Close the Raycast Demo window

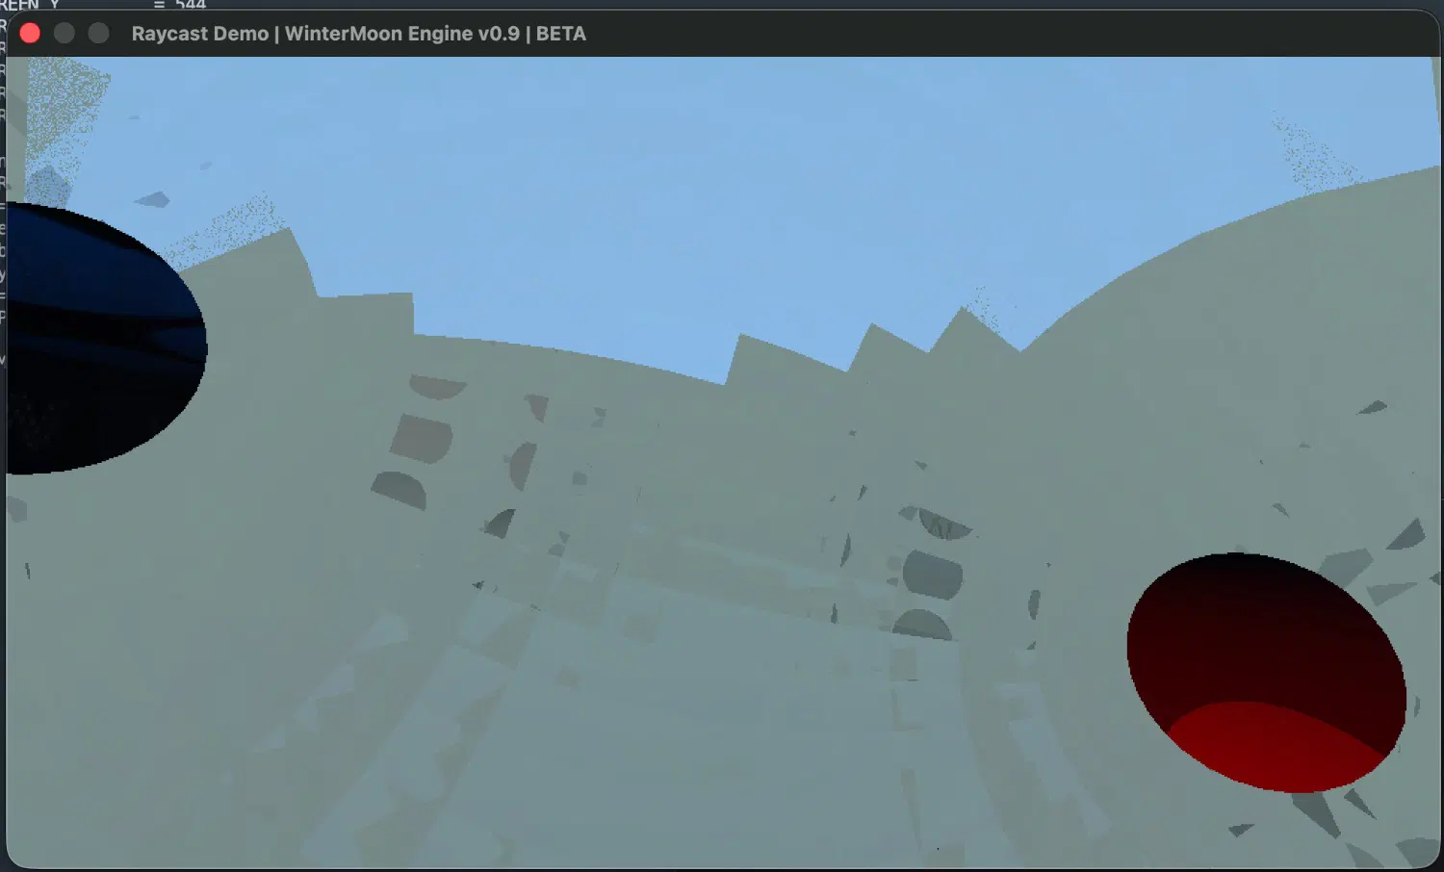click(x=30, y=34)
